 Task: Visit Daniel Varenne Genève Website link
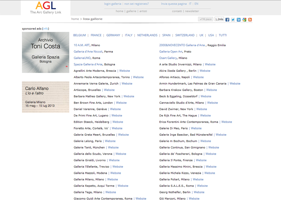pyautogui.click(x=115, y=109)
